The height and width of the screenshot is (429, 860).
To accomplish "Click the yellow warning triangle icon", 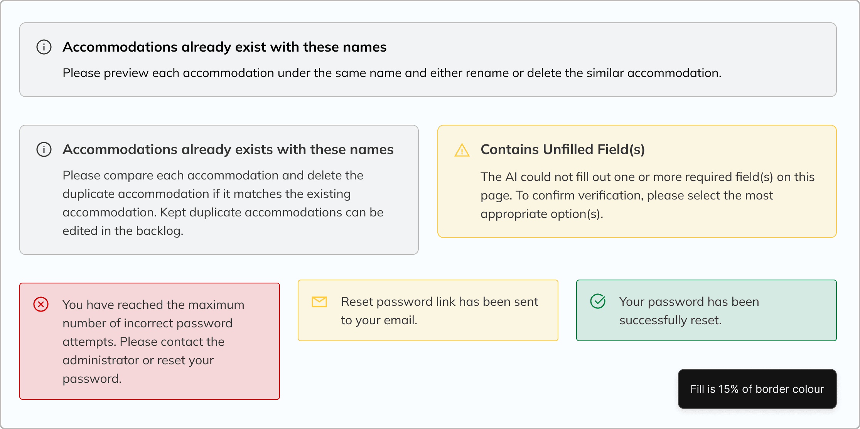I will (x=462, y=150).
